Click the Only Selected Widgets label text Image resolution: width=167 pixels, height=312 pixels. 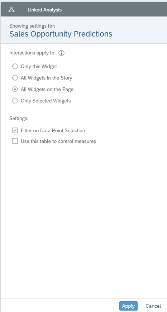point(46,101)
